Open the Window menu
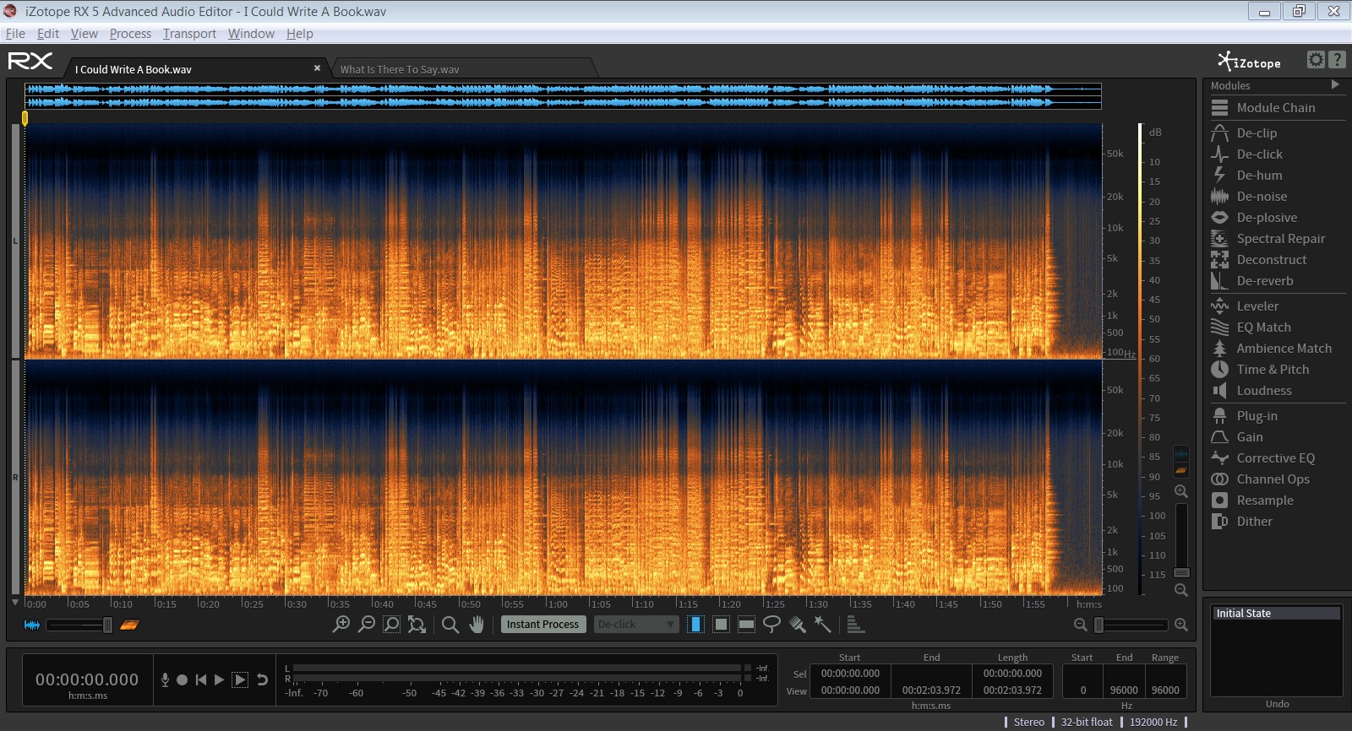 [251, 34]
